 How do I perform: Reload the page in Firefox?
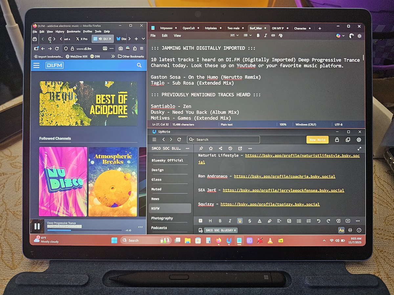coord(57,49)
